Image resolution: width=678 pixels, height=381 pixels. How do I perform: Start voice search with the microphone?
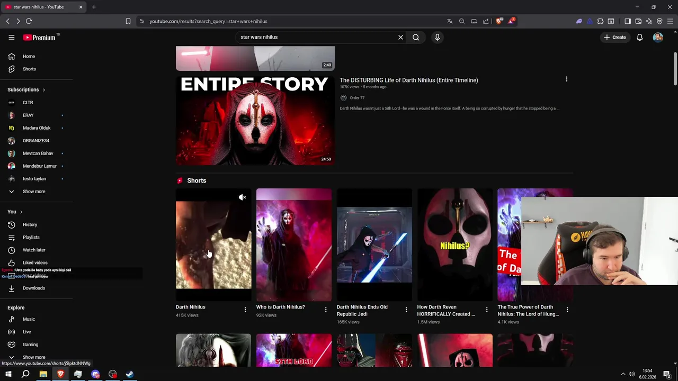point(437,37)
